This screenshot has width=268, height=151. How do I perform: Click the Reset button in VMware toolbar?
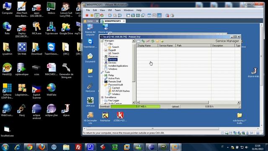click(x=102, y=16)
